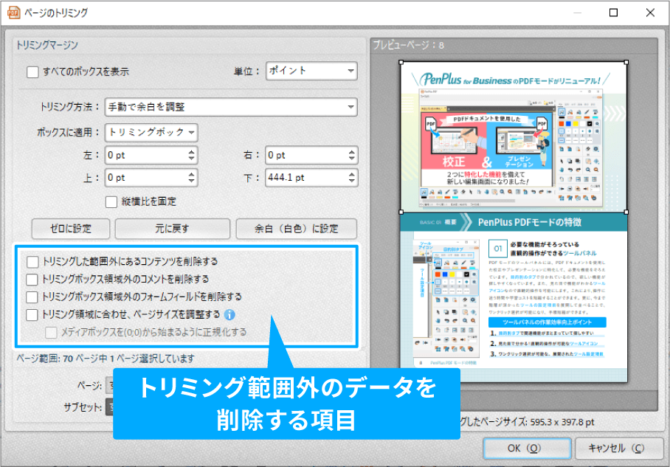Click the top-right crop handle in preview

click(x=626, y=63)
